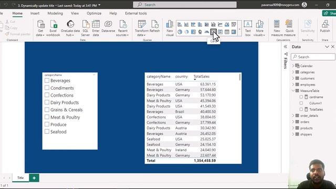
Task: Check the Produce slicer box
Action: [x=47, y=124]
